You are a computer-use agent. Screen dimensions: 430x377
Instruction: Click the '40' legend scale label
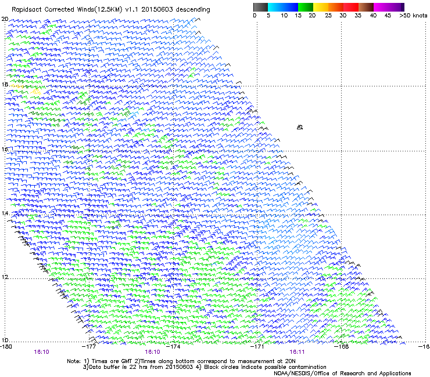click(373, 16)
